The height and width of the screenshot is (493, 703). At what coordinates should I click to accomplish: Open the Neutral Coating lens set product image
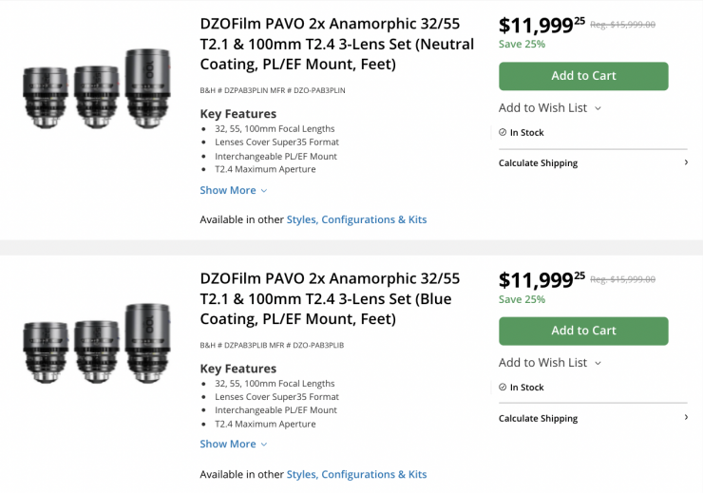tap(98, 88)
